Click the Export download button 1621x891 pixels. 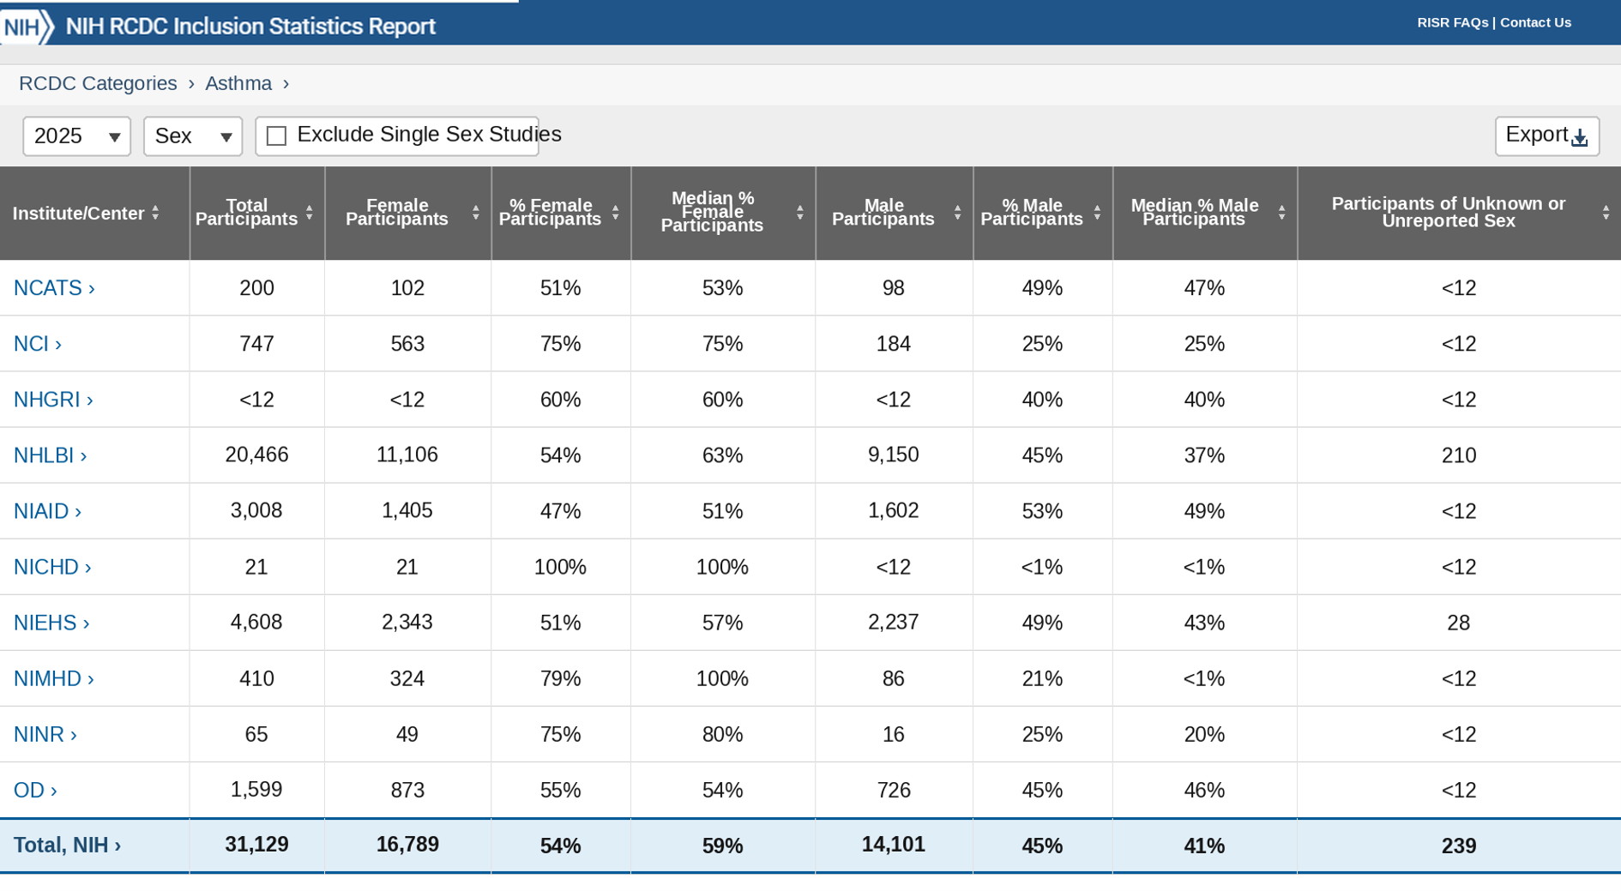click(x=1546, y=135)
